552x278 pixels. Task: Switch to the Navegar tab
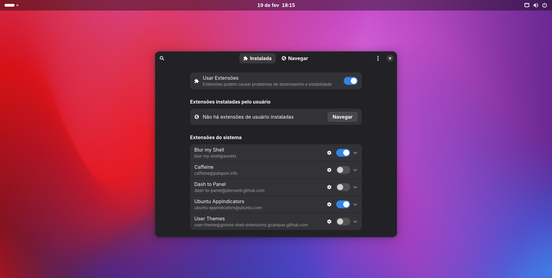tap(295, 58)
